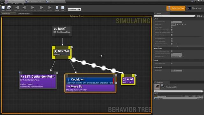Click the Wait node circular icon
Screen dimensions: 204x115
[x=124, y=79]
